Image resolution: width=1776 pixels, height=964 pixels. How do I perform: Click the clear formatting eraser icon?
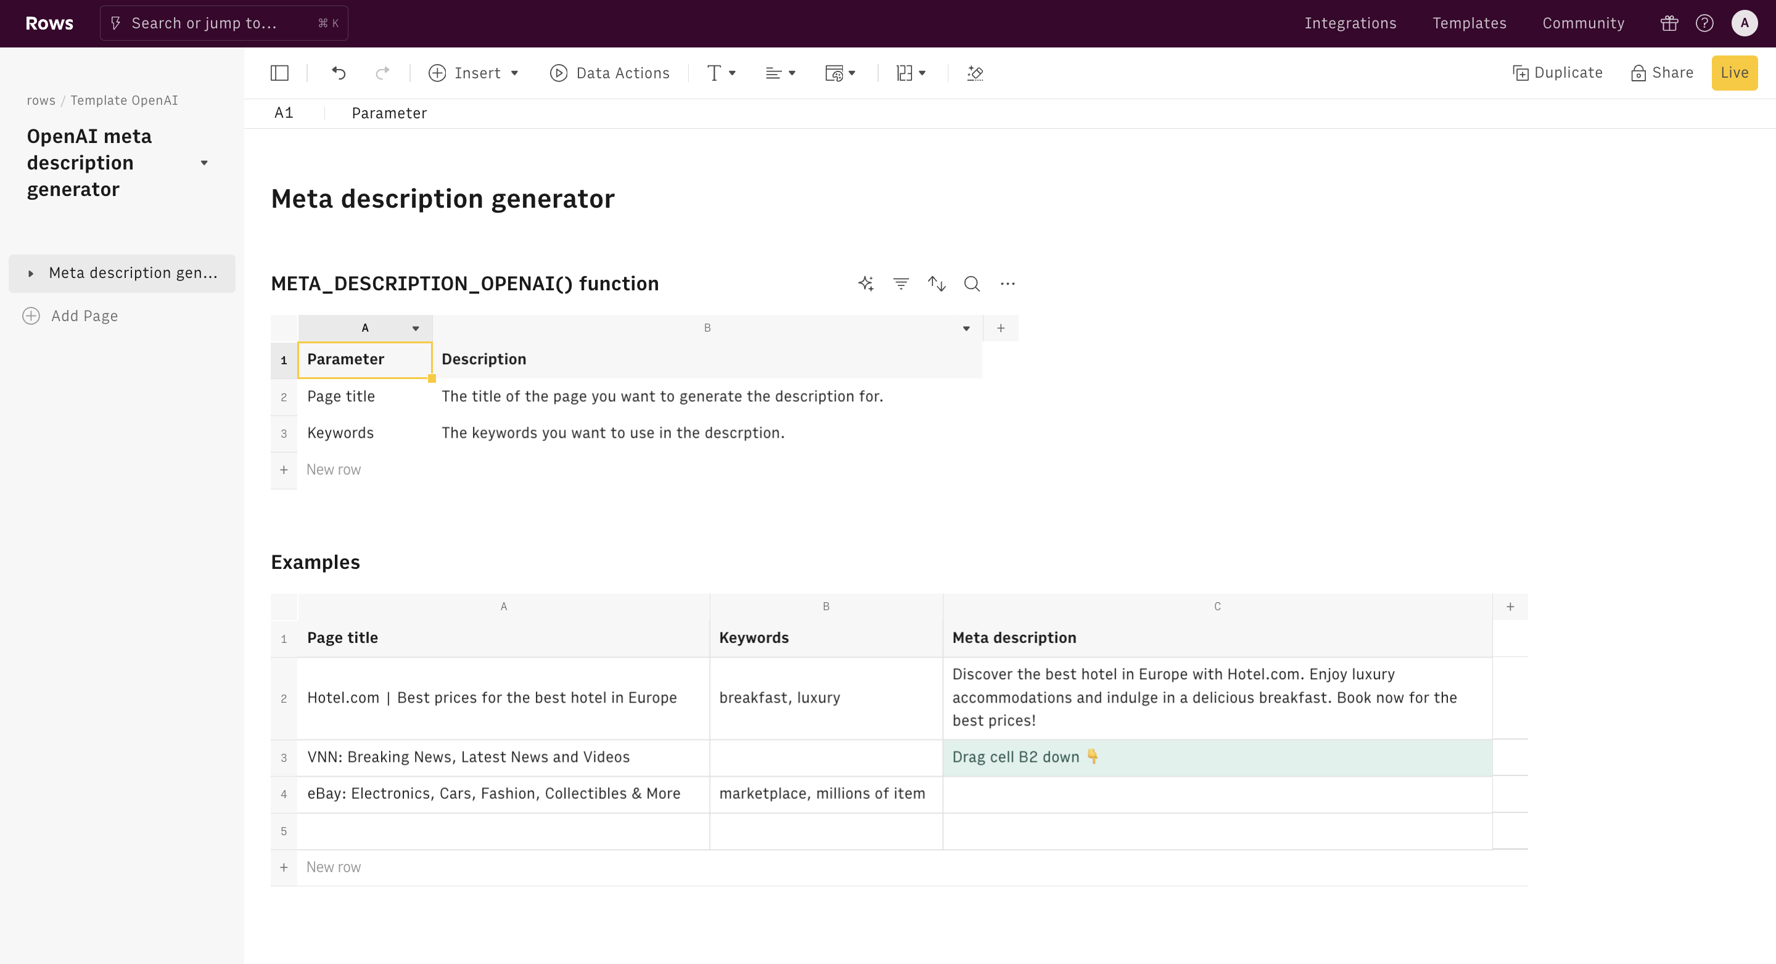[x=975, y=73]
